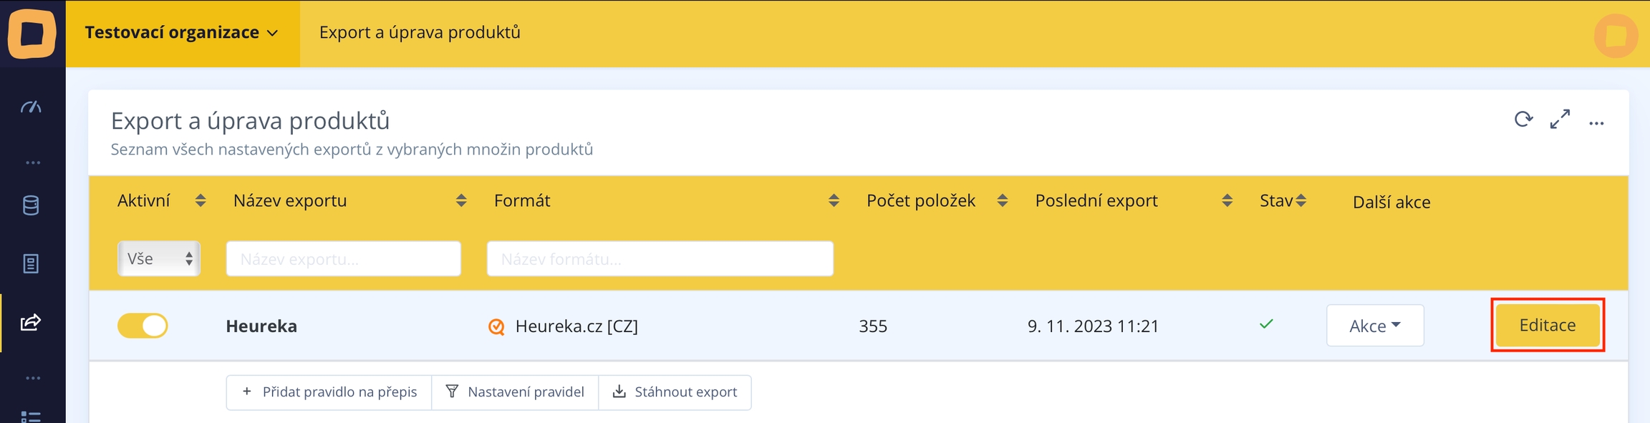Image resolution: width=1650 pixels, height=423 pixels.
Task: Sort by Poslední export column
Action: point(1227,201)
